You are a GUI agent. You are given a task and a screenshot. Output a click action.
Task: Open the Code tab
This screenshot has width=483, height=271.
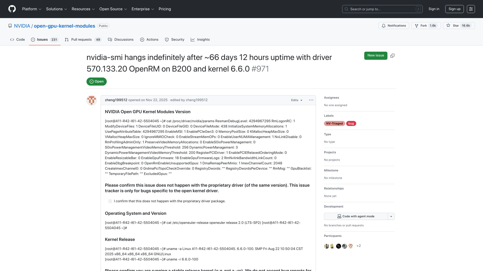coord(17,40)
